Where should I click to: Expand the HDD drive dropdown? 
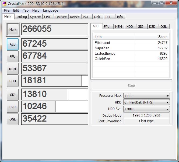click(x=146, y=102)
